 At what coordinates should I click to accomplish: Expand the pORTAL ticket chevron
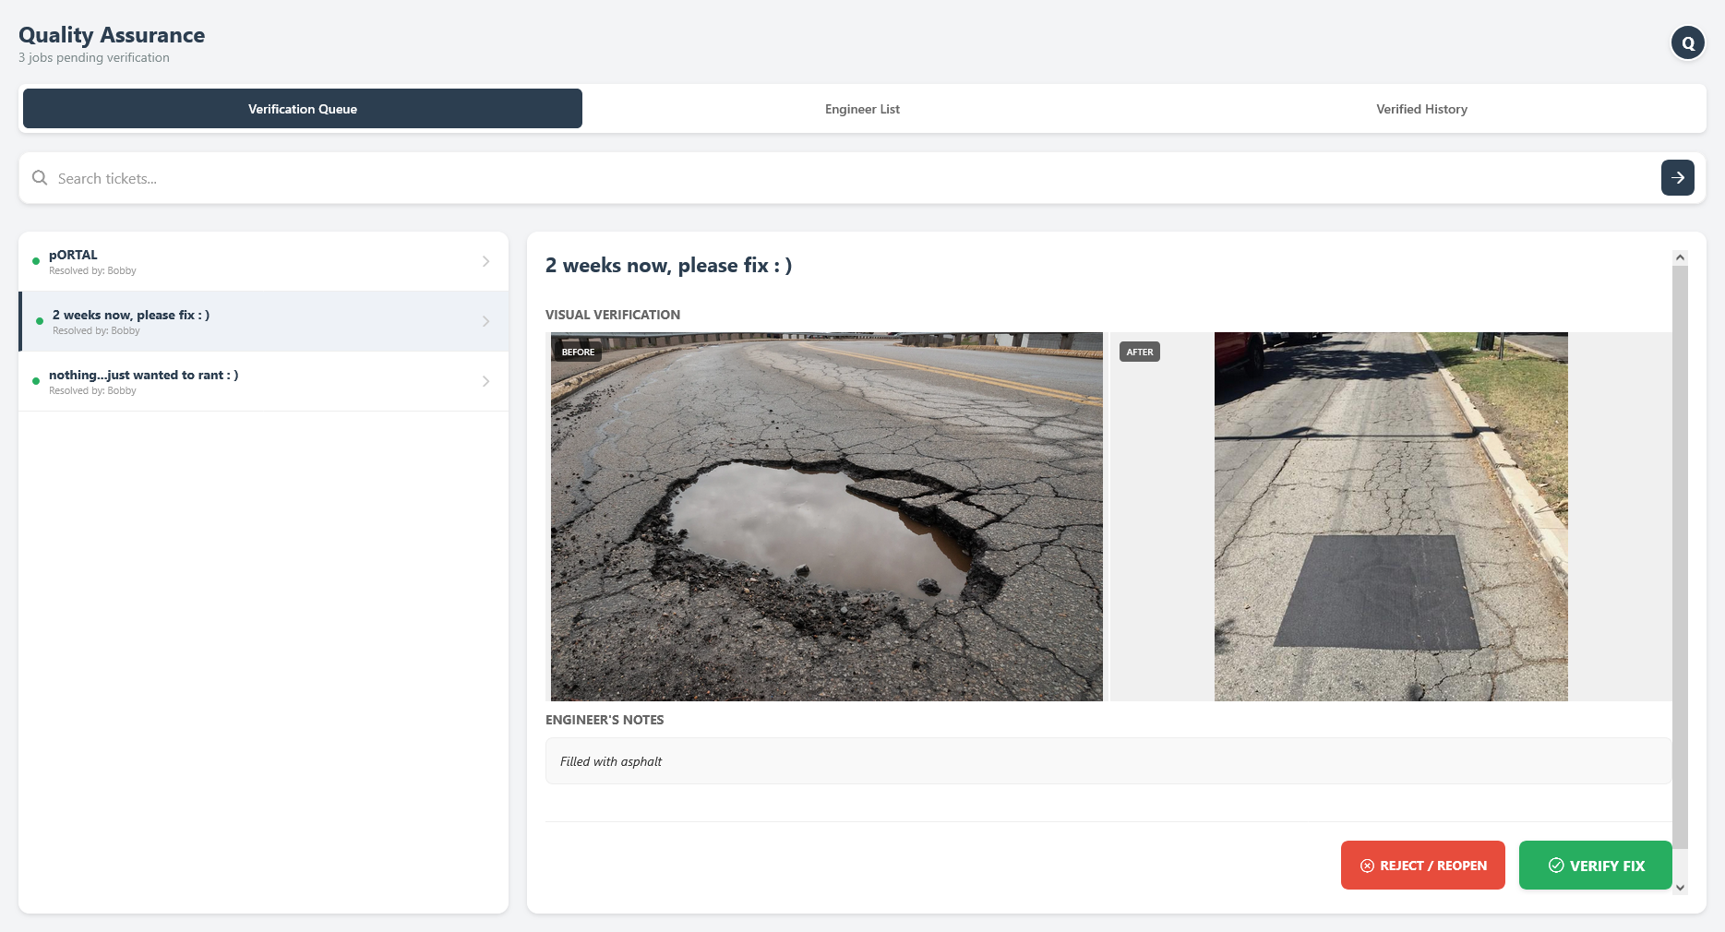pyautogui.click(x=485, y=261)
